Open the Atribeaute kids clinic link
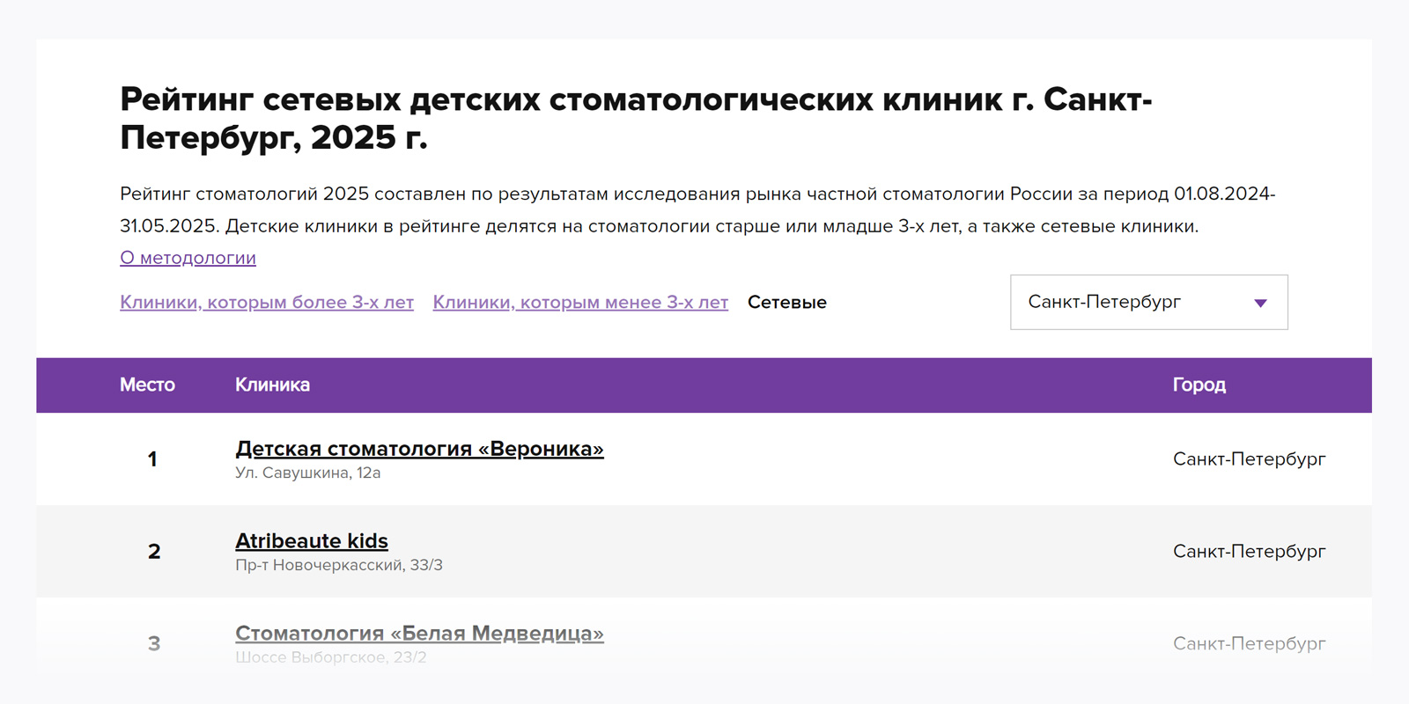1409x704 pixels. [x=311, y=540]
